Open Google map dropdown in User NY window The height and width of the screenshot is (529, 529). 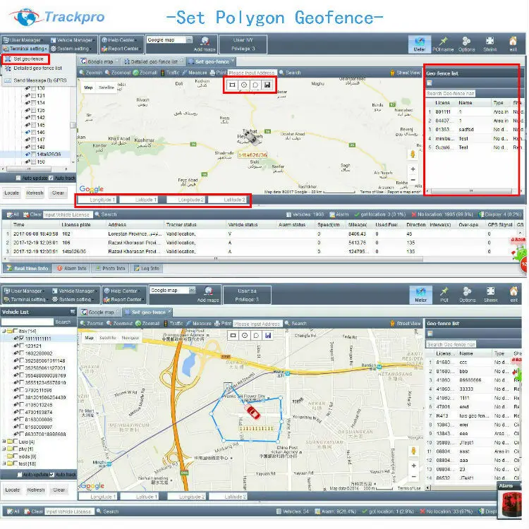pos(189,39)
